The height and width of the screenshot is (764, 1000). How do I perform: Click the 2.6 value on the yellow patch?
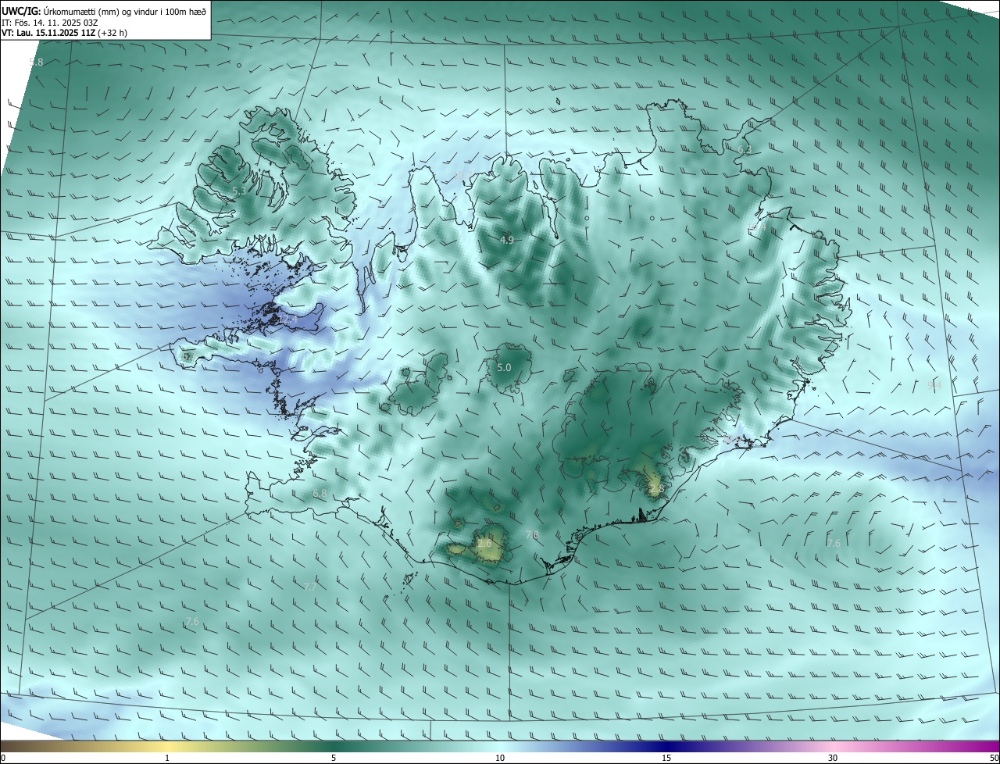(x=484, y=543)
